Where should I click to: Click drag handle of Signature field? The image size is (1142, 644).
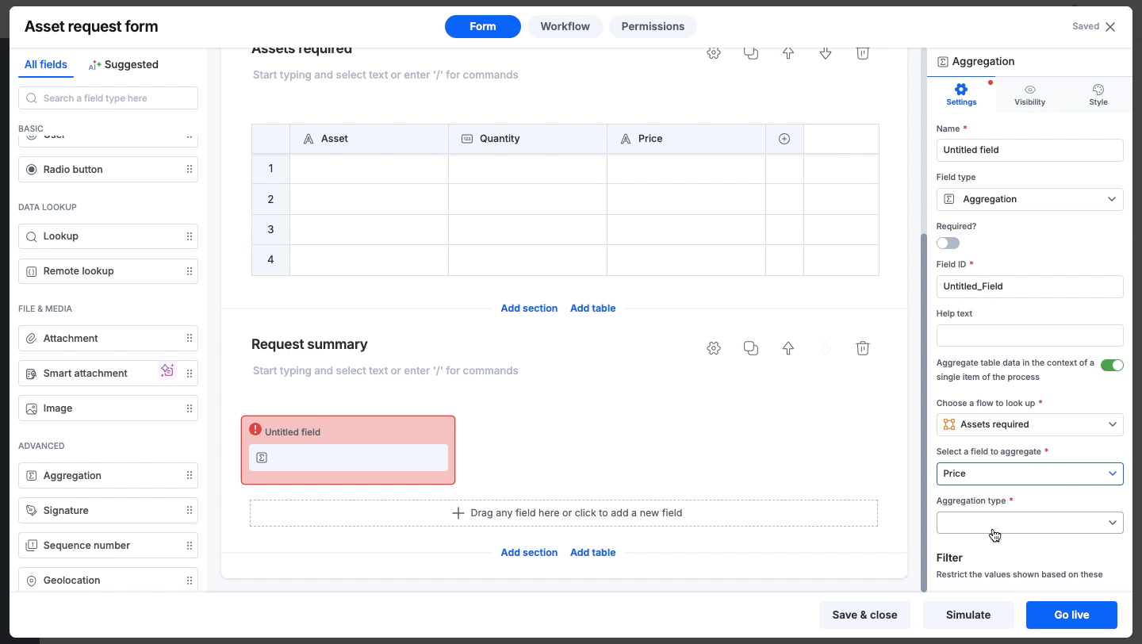190,511
